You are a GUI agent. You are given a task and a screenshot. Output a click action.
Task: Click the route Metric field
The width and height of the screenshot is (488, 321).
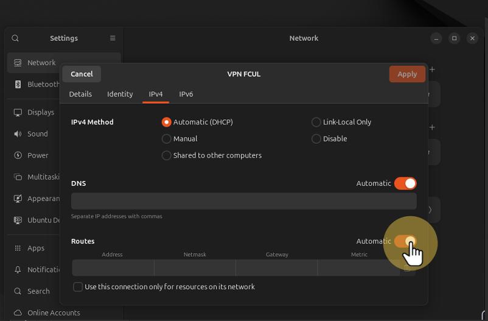(x=359, y=268)
